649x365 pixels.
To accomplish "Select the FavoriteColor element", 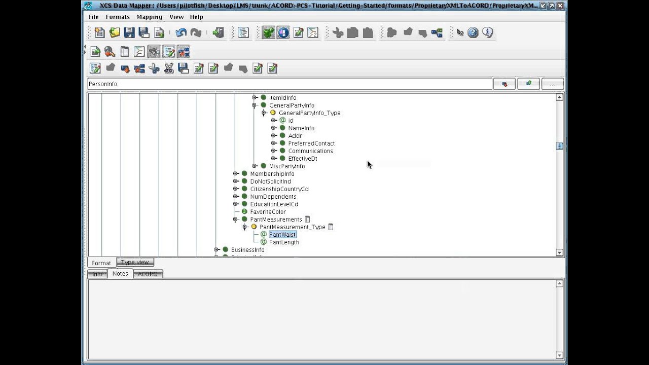I will tap(268, 212).
